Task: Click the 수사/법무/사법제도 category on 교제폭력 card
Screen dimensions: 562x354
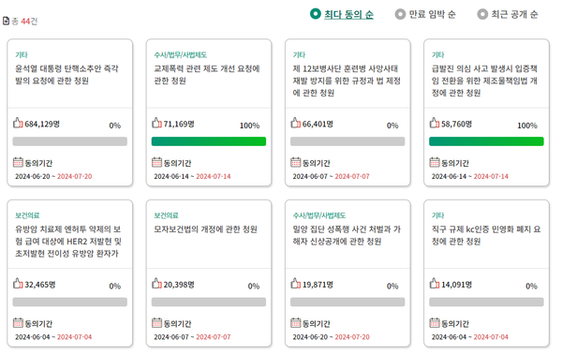Action: 181,55
